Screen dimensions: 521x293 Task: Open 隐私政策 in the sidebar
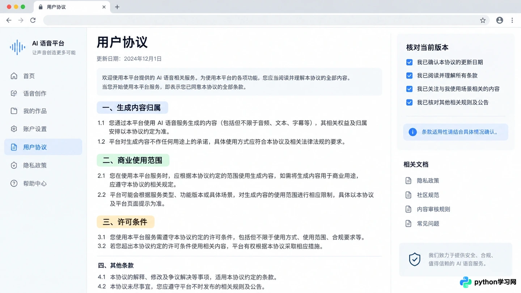[x=43, y=165]
